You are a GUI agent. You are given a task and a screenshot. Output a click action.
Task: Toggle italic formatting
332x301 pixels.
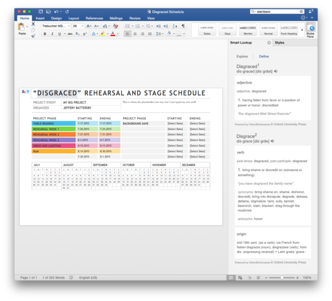(52, 34)
